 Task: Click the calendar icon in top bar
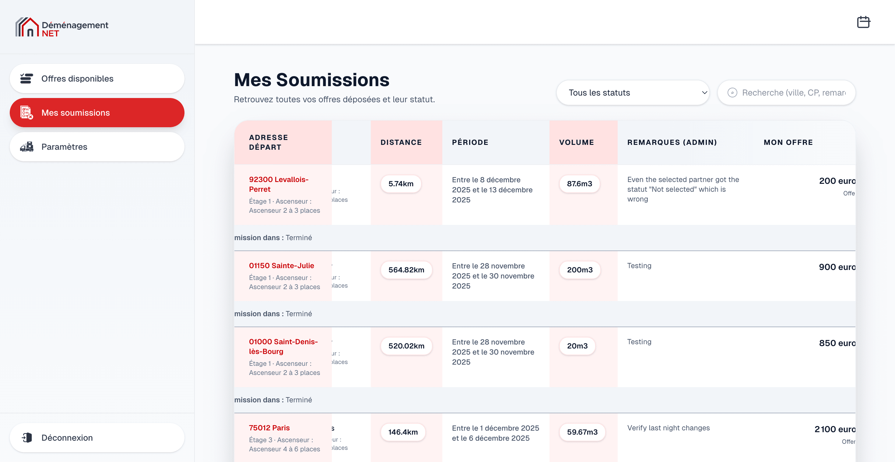(863, 22)
